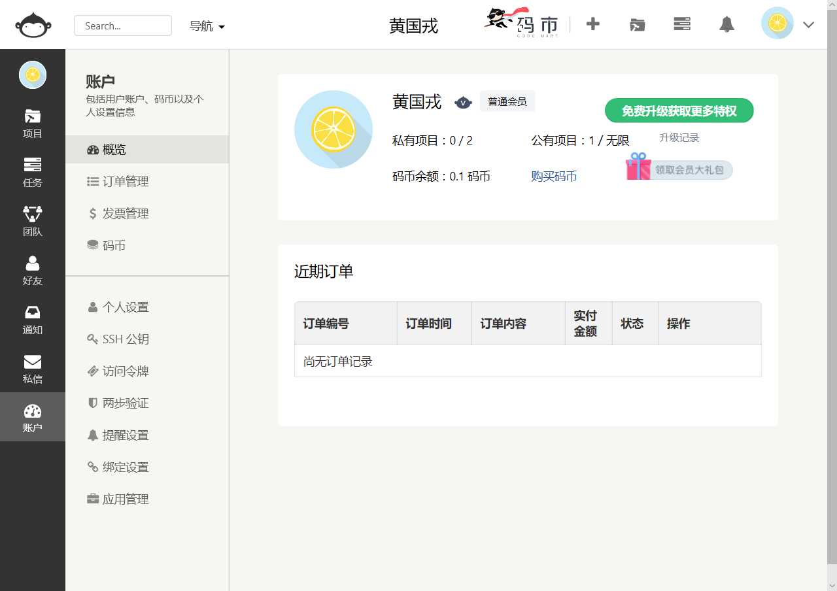Open 提醒设置 menu item
Screen dimensions: 837x591
(147, 435)
